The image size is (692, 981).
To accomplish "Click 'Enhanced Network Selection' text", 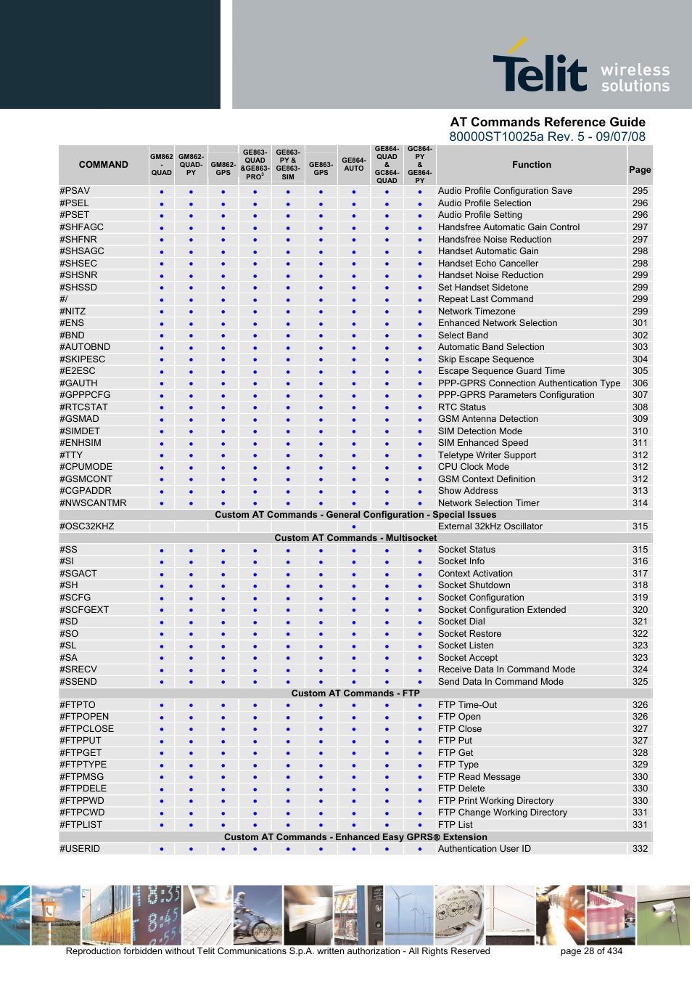I will pos(498,323).
